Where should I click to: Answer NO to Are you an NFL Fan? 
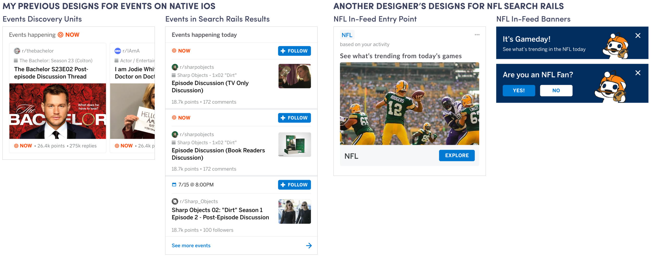coord(556,91)
